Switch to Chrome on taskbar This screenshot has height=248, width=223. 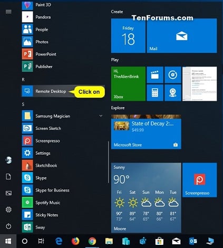pos(92,241)
